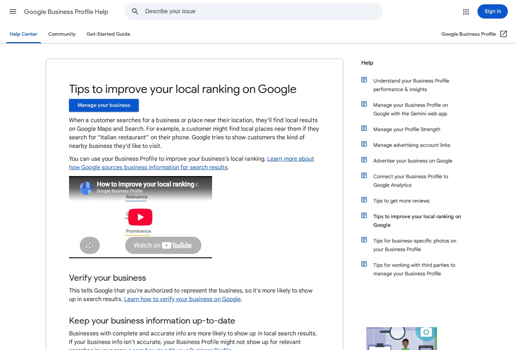Open Advertise your business on Google article
Viewport: 515px width, 350px height.
(413, 161)
